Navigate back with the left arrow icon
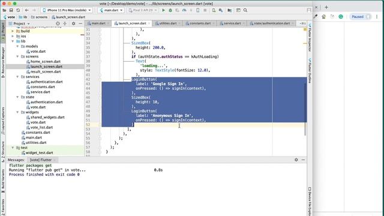Viewport: 384px width, 216px height. 26,10
